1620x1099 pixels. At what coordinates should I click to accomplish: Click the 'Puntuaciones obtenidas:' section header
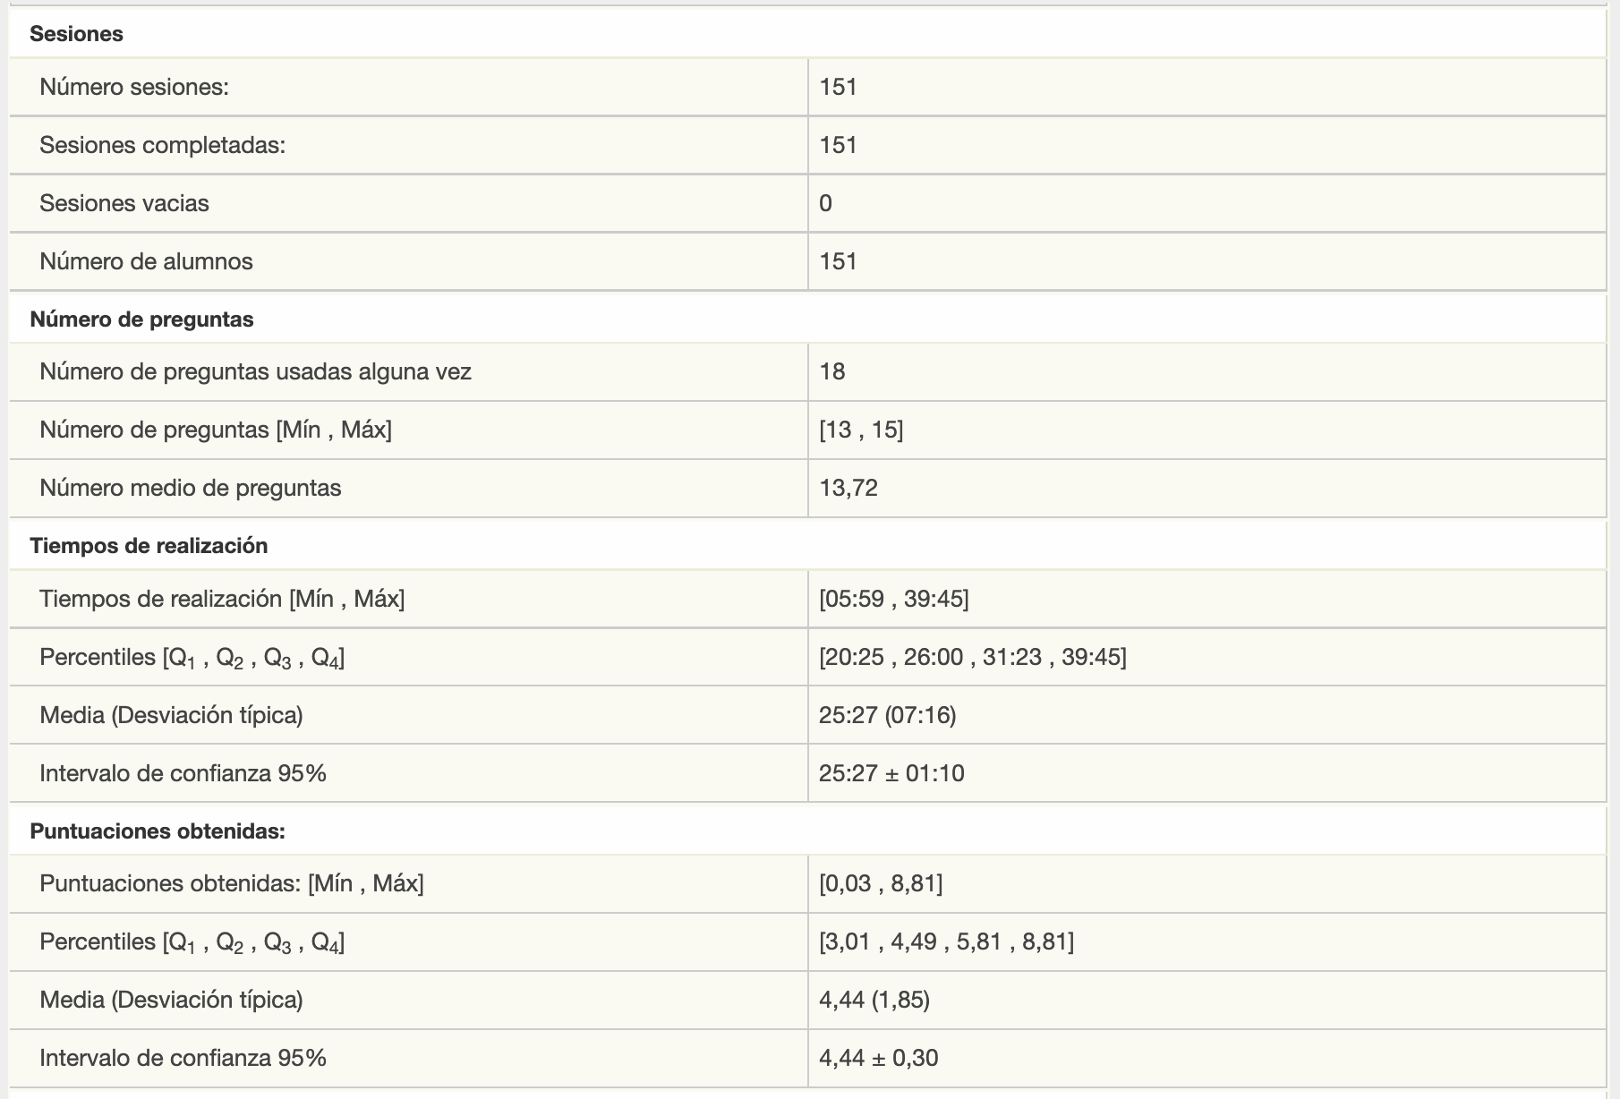coord(158,831)
